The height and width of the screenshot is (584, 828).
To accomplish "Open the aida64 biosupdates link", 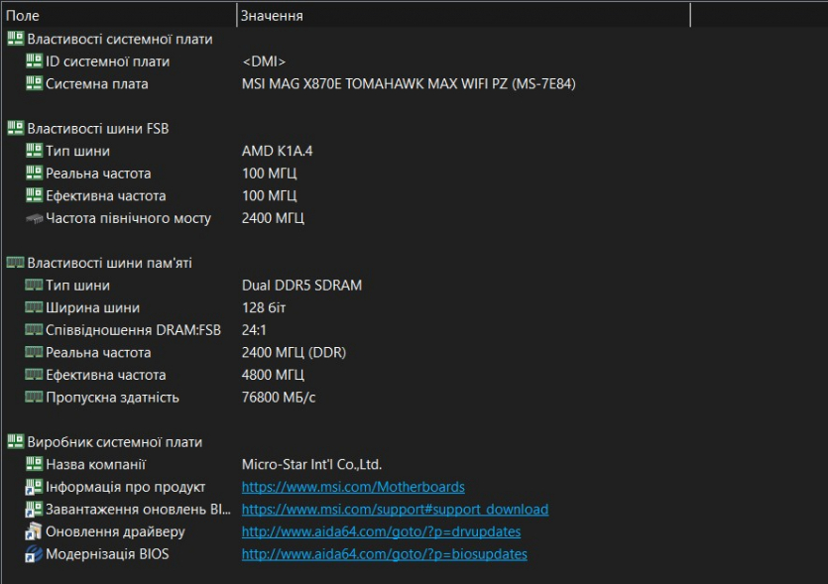I will (x=384, y=554).
